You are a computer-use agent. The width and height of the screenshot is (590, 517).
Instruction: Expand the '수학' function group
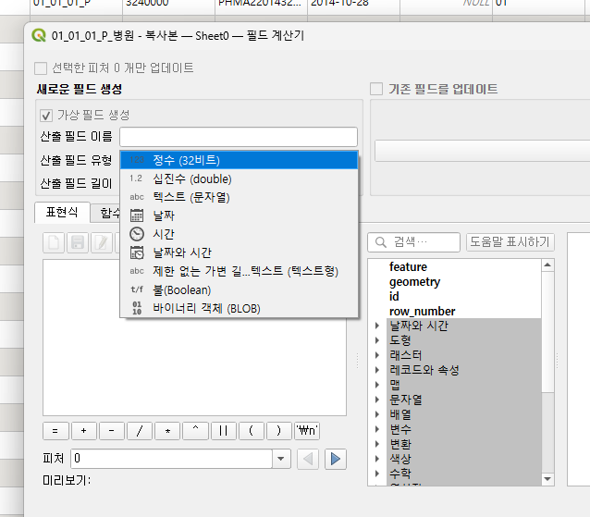point(377,474)
